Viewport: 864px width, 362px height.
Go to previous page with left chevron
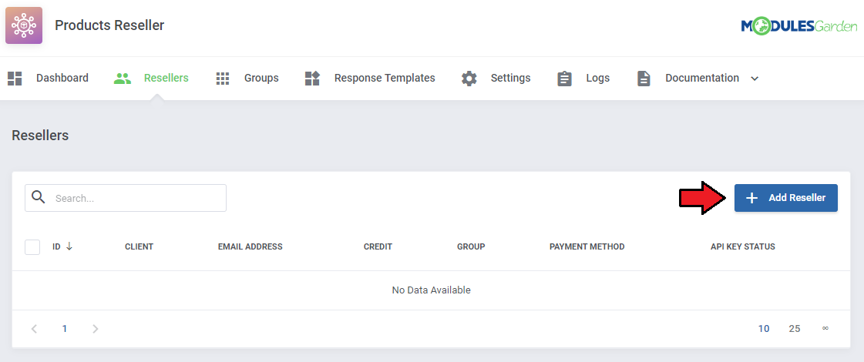34,329
